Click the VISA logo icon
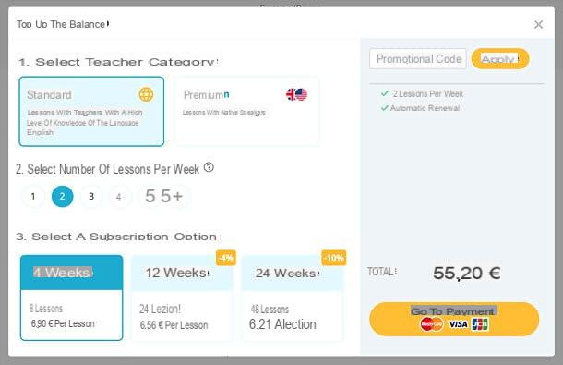 pyautogui.click(x=458, y=324)
